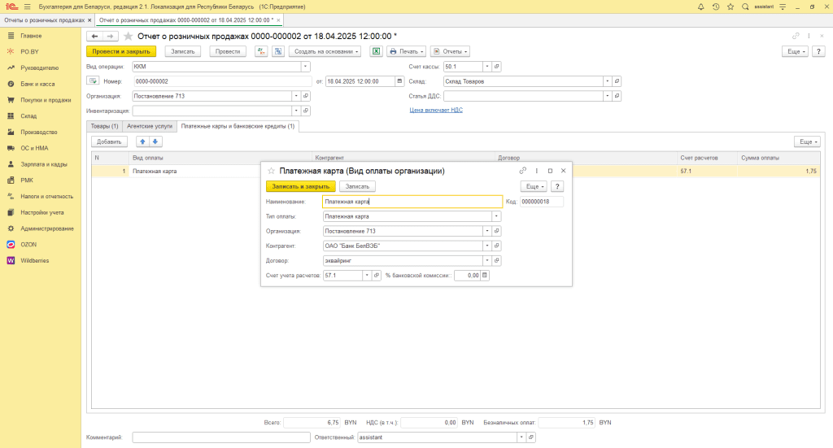Image resolution: width=833 pixels, height=448 pixels.
Task: Click into the Наименование field
Action: coord(412,202)
